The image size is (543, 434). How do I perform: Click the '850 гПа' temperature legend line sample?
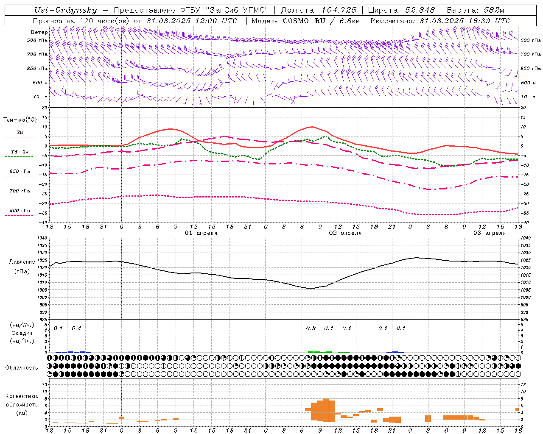tap(20, 176)
